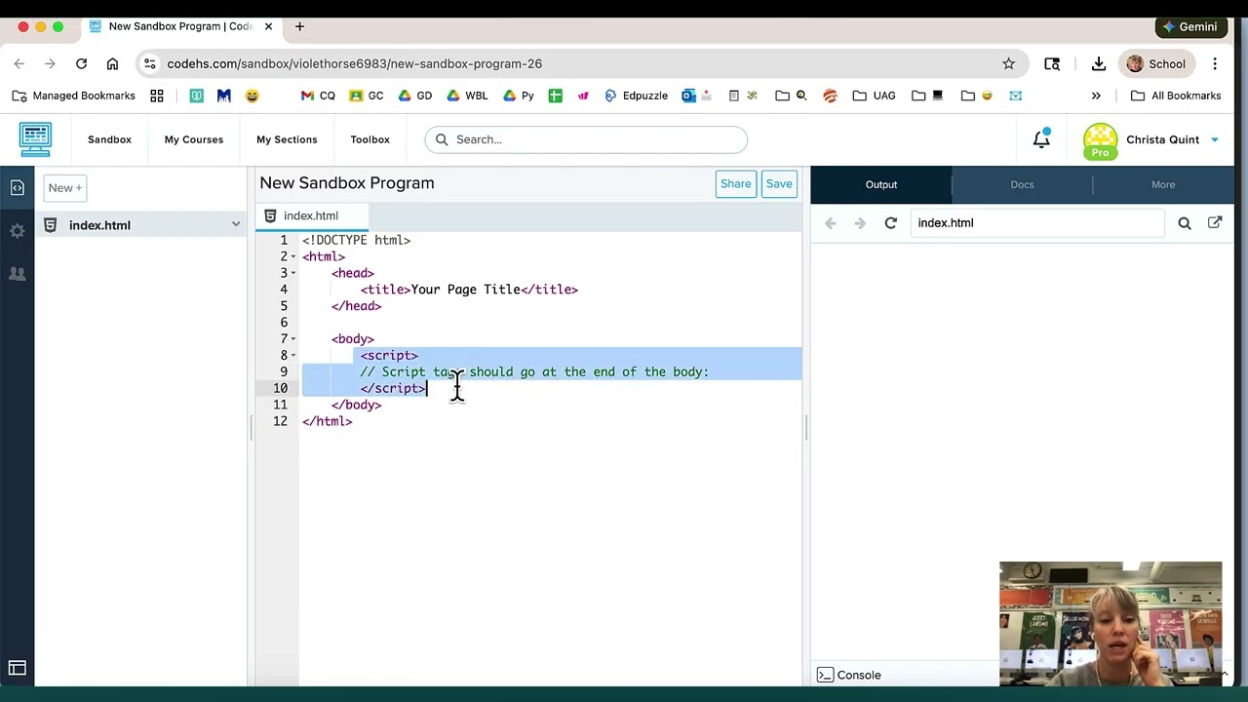Image resolution: width=1248 pixels, height=702 pixels.
Task: Open My Sections nav item
Action: point(287,139)
